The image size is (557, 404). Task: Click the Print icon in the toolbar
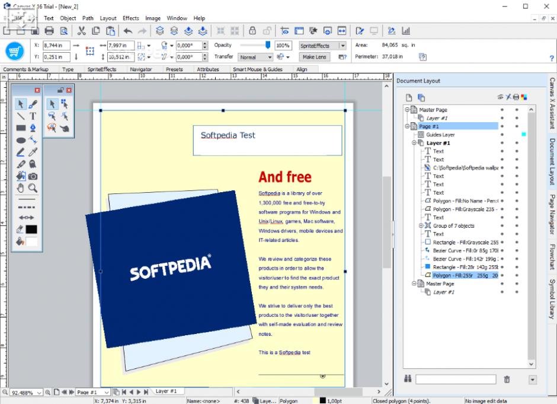49,31
